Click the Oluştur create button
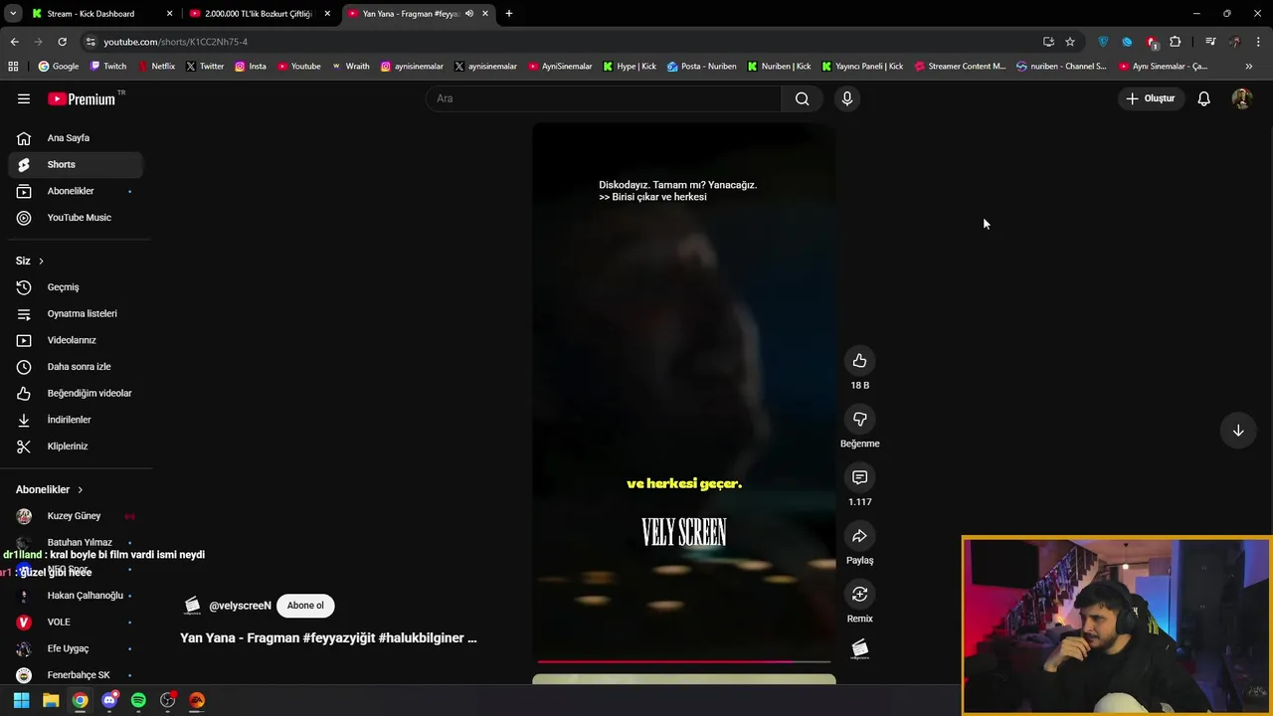The height and width of the screenshot is (716, 1273). [x=1150, y=98]
